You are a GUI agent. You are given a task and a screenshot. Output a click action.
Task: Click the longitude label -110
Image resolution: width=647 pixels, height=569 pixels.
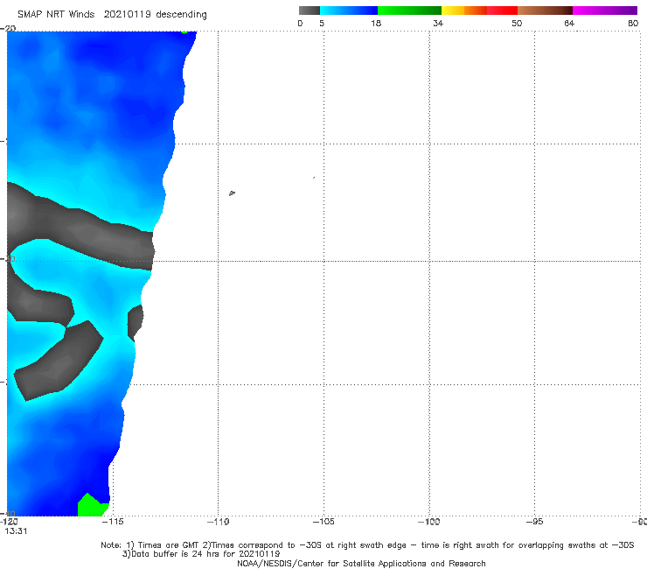click(218, 522)
